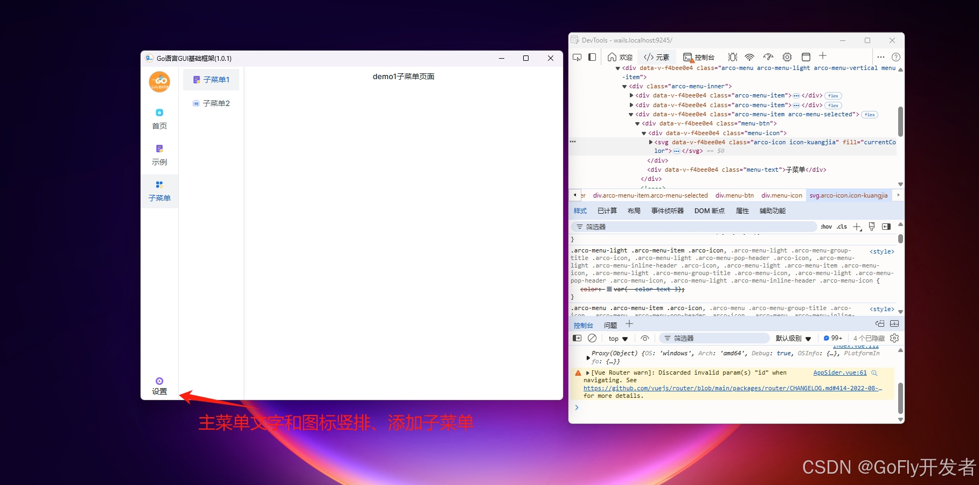Screen dimensions: 979x485
Task: Expand the second arco-menu-item div node
Action: pos(631,105)
